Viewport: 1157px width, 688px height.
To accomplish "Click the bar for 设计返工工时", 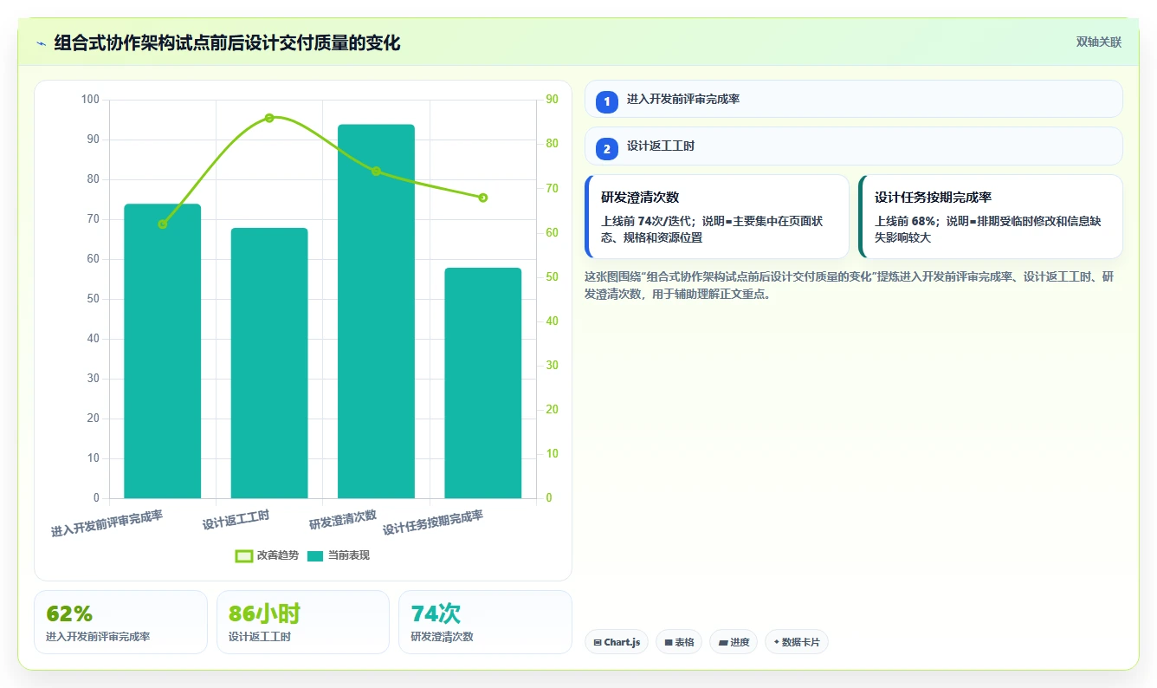I will (269, 363).
